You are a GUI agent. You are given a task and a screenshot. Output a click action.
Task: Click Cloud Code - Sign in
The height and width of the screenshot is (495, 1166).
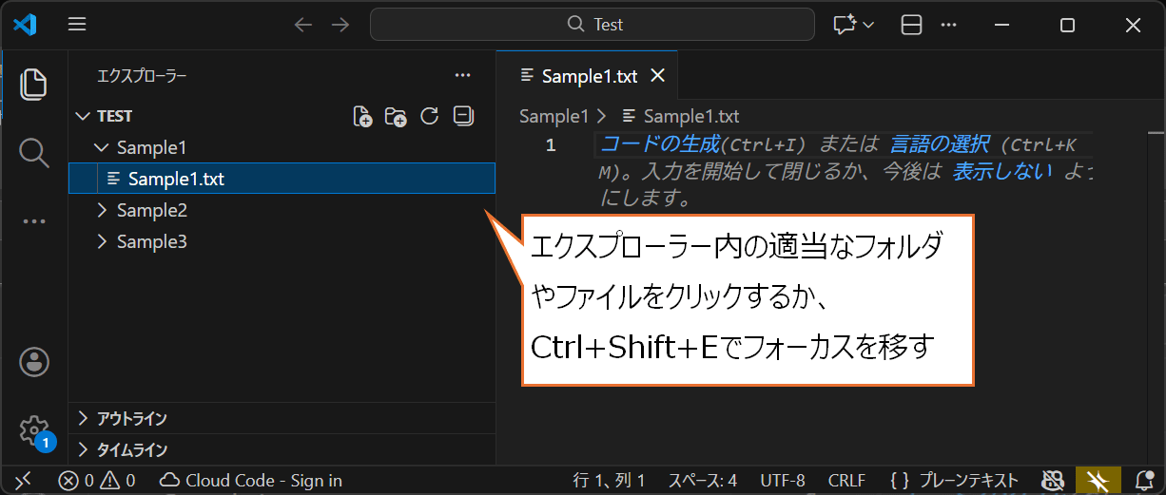point(251,480)
